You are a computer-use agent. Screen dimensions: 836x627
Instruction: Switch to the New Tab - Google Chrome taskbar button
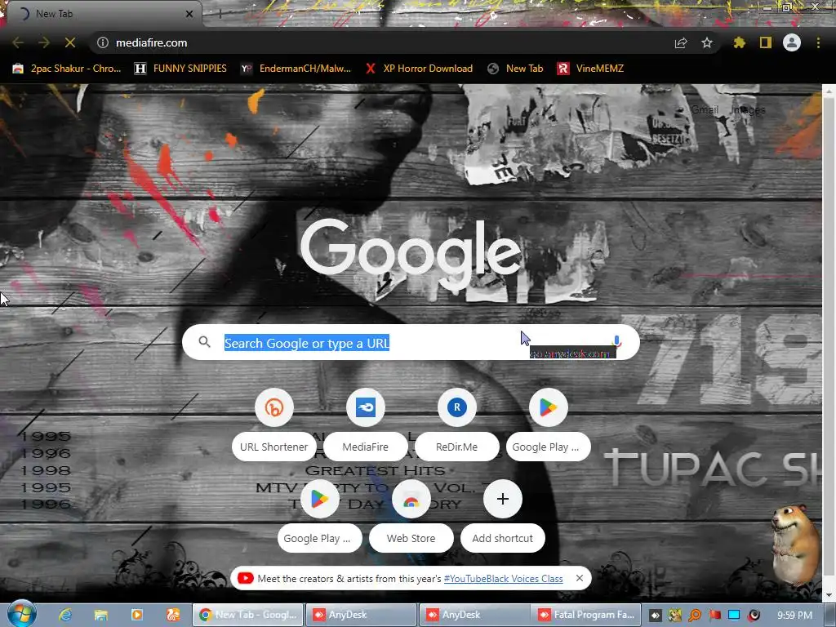click(248, 615)
